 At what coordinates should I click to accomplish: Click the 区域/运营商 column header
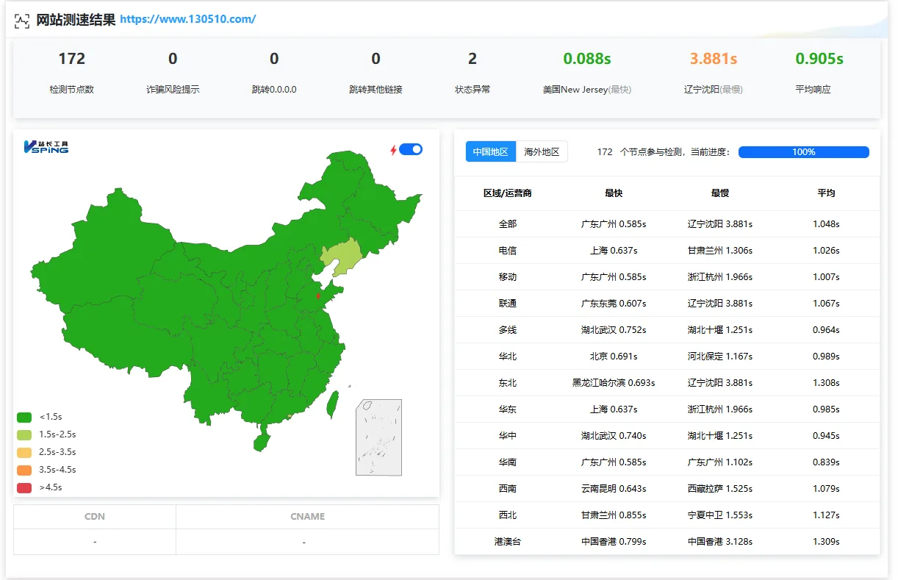507,193
